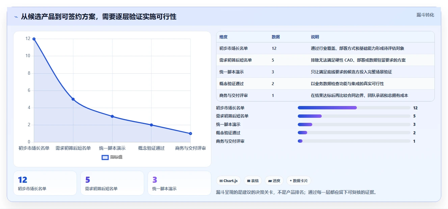Image resolution: width=448 pixels, height=209 pixels.
Task: Click the x-axis label 商务与交付评审
Action: (190, 148)
